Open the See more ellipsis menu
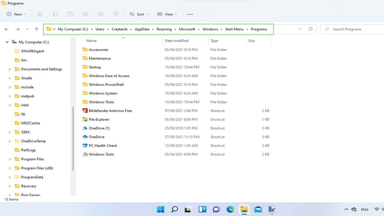The height and width of the screenshot is (216, 384). [190, 14]
